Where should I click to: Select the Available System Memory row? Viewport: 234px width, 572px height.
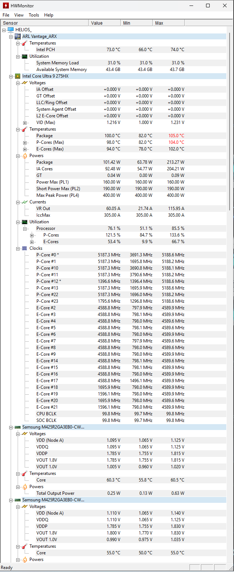(x=113, y=70)
